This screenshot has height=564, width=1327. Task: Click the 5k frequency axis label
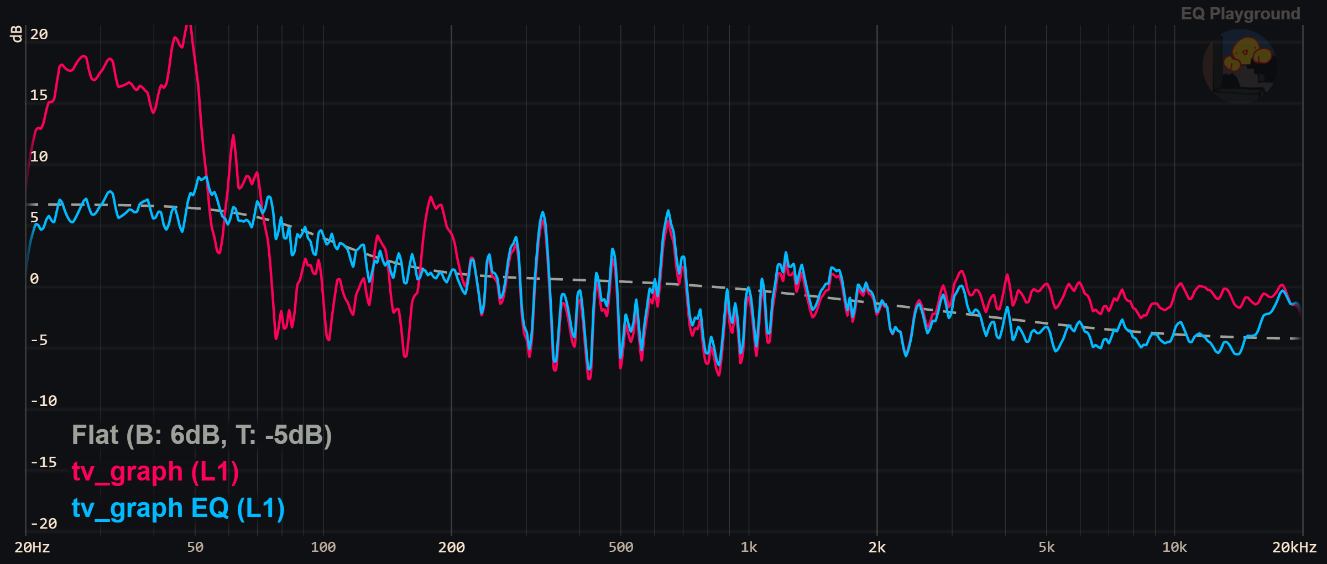[x=1047, y=547]
